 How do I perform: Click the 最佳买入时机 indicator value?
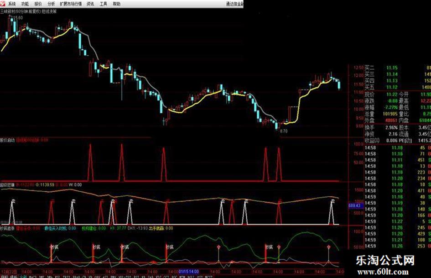click(60, 228)
